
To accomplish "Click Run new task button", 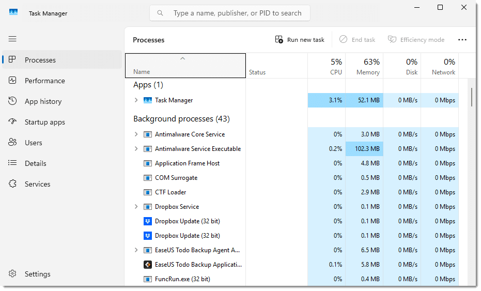I will click(x=300, y=40).
